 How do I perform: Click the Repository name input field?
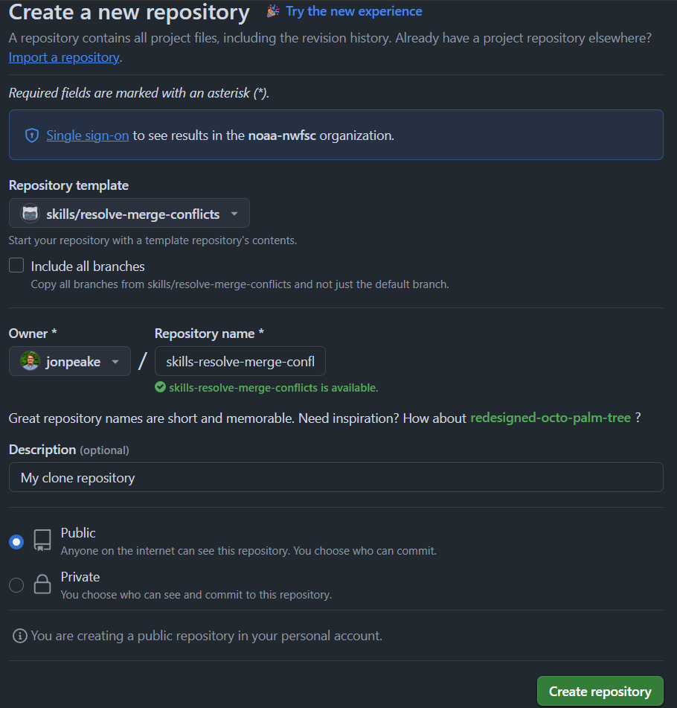pyautogui.click(x=240, y=361)
